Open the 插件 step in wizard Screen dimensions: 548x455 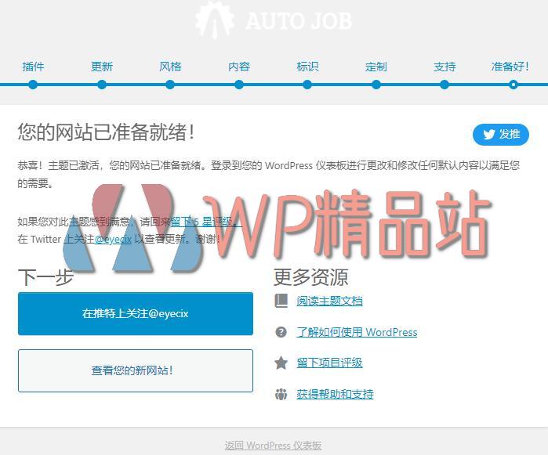point(33,66)
